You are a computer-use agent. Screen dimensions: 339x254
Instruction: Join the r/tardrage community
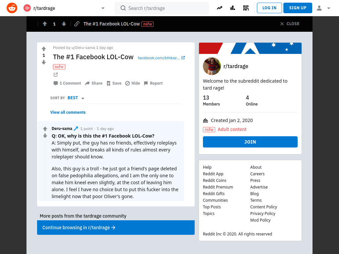coord(250,142)
